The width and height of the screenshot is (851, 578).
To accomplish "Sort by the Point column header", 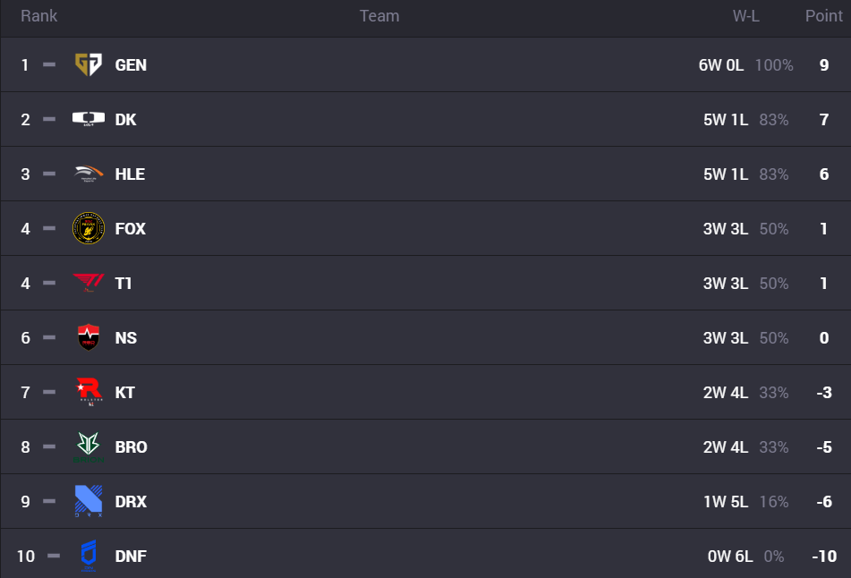I will click(824, 16).
